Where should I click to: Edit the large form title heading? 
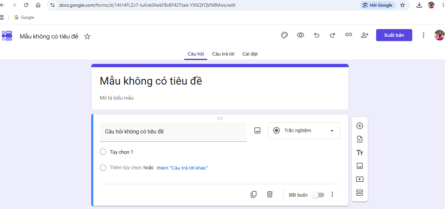pos(151,81)
